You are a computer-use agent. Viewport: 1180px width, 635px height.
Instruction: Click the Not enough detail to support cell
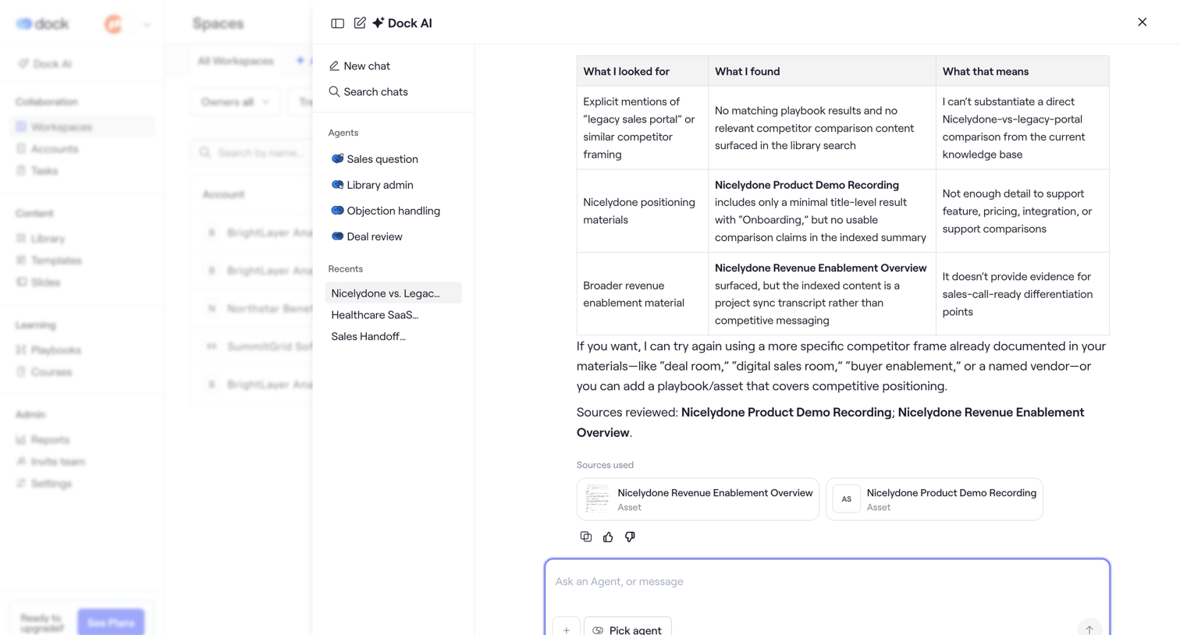[1022, 211]
